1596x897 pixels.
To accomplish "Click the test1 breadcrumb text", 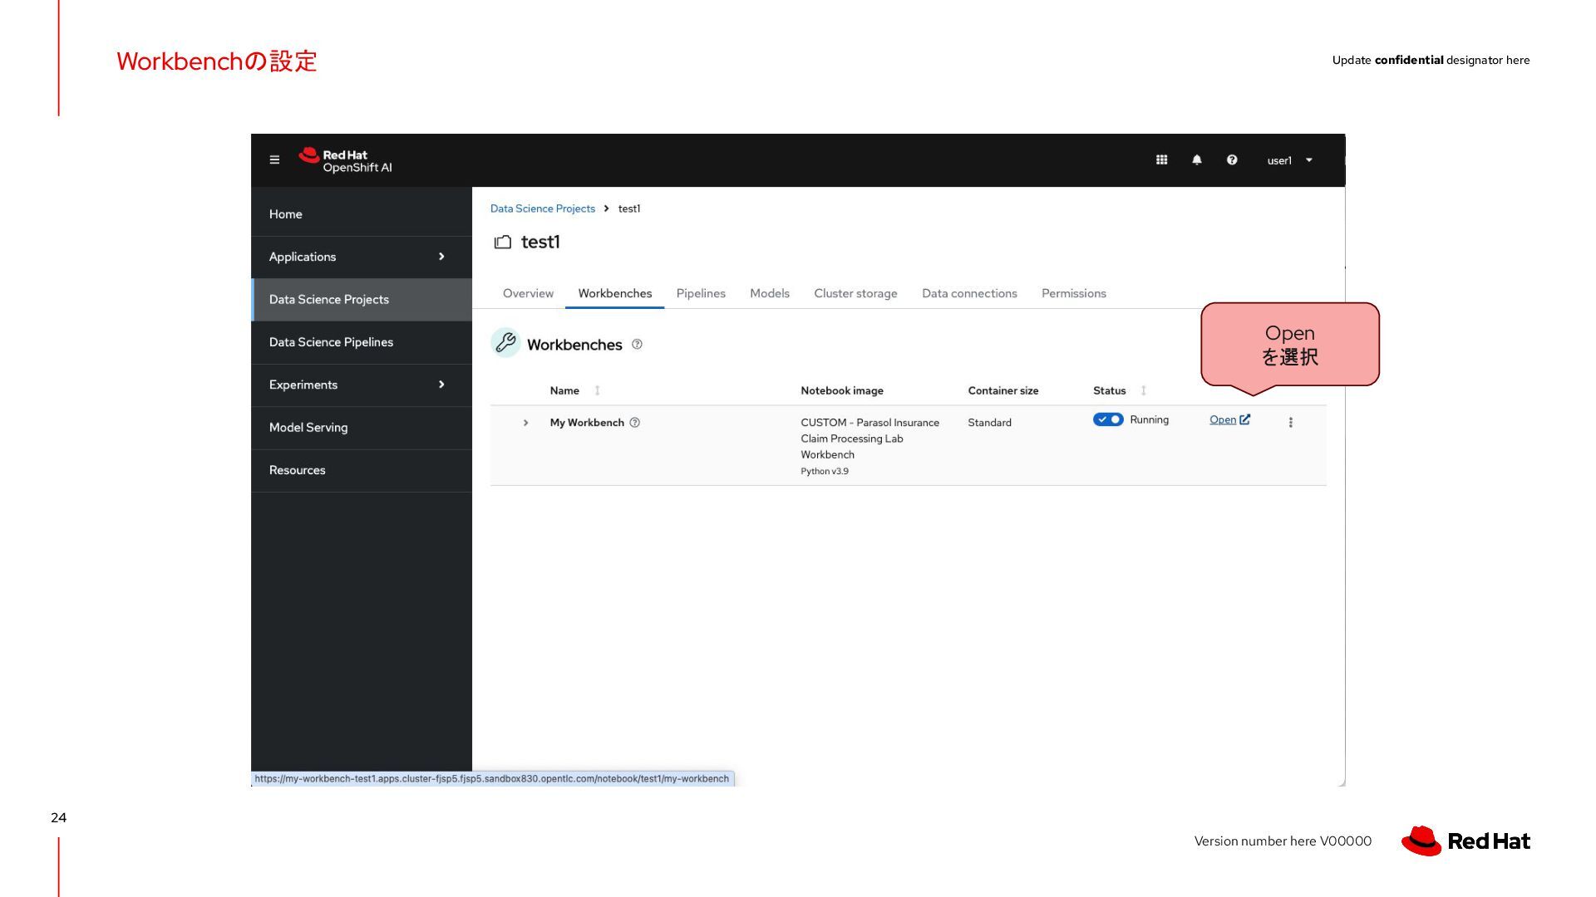I will pos(629,208).
